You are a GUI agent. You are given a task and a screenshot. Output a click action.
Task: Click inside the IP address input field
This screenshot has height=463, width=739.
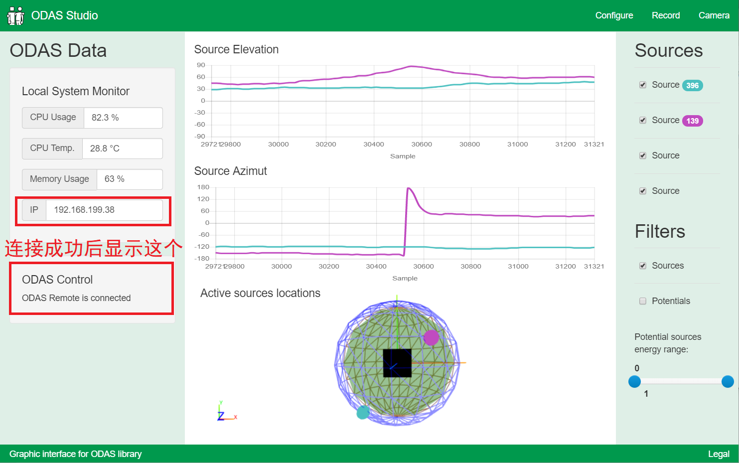[x=105, y=210]
